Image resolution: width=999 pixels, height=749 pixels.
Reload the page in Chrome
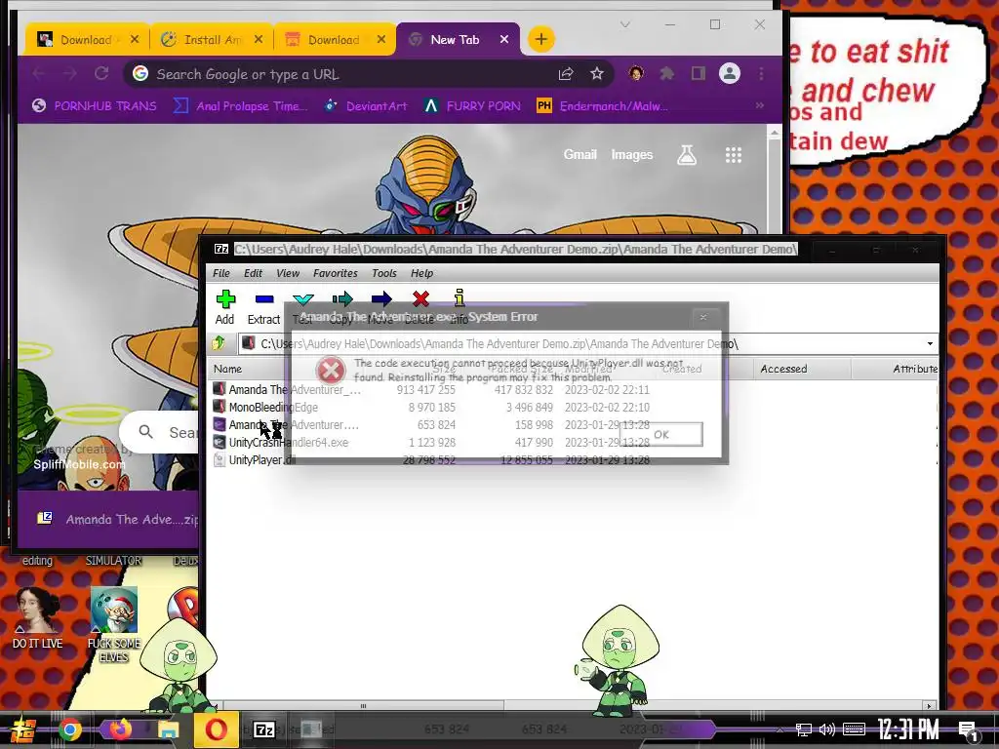pyautogui.click(x=101, y=74)
